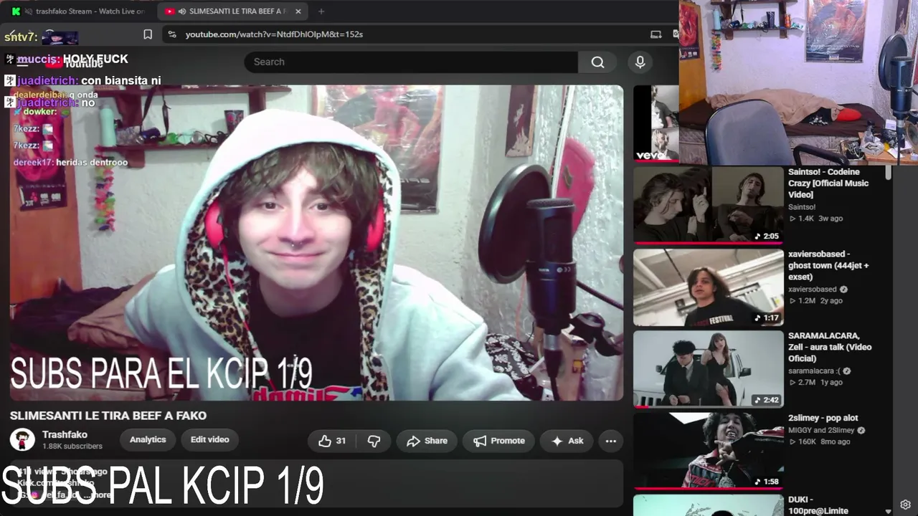Screen dimensions: 918x516
Task: Click the title 'Saintso! - Codeine Crazy [Official Music Video]'
Action: (x=828, y=183)
